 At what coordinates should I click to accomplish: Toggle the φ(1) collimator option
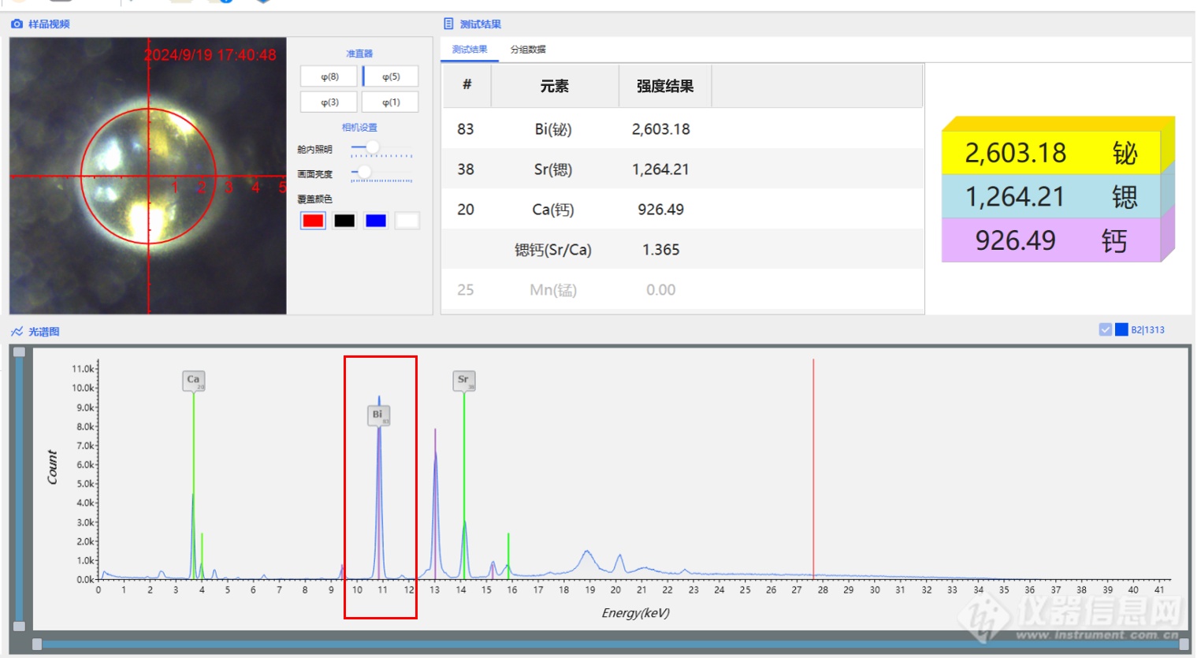389,101
